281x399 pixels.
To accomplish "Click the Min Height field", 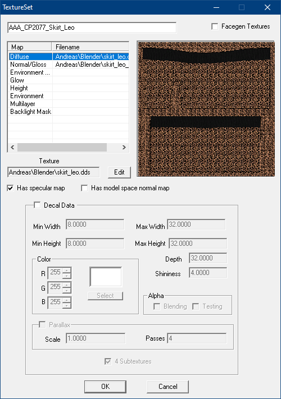I will coord(95,244).
